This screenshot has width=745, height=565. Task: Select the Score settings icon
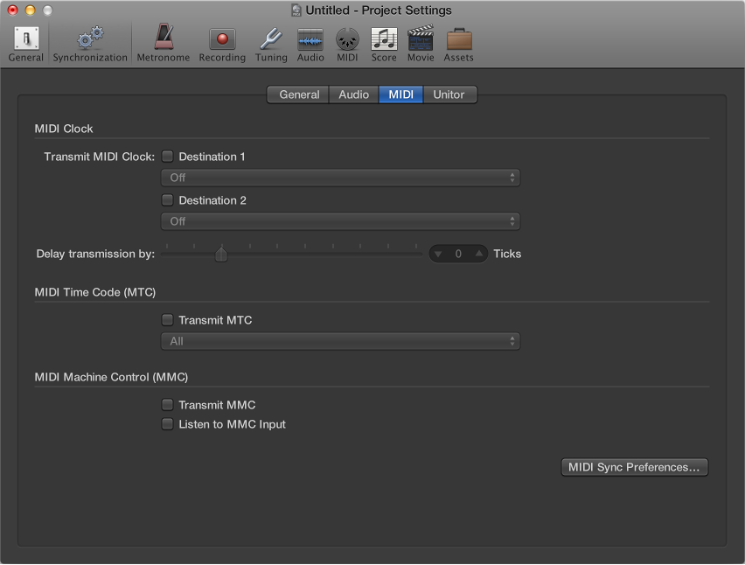384,38
